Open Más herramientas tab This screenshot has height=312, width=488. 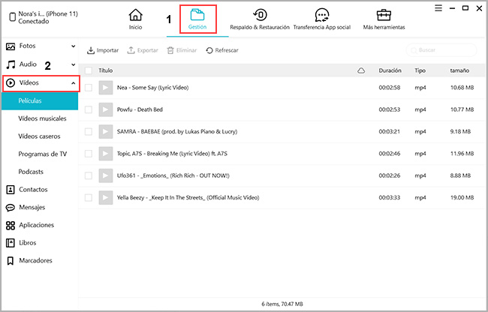[x=384, y=19]
